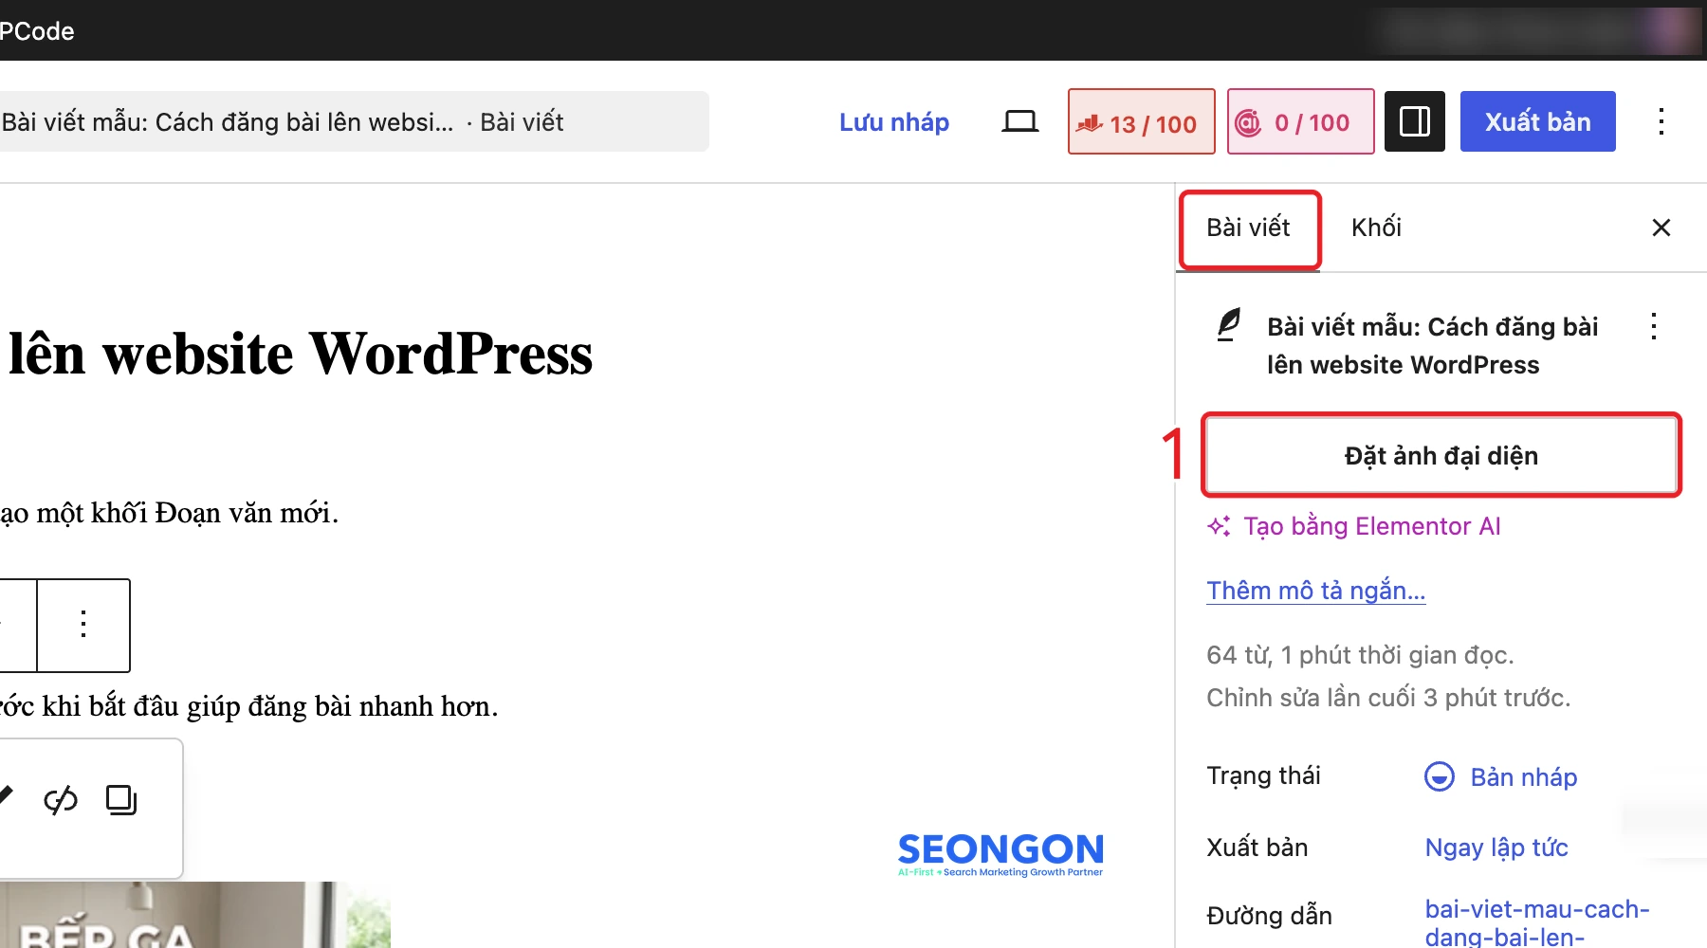Click the Trạng thái label
Viewport: 1707px width, 948px height.
(1263, 776)
